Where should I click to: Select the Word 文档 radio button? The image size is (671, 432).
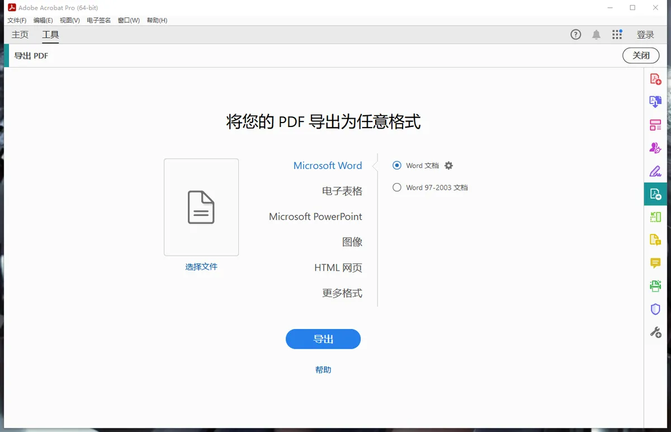coord(397,166)
